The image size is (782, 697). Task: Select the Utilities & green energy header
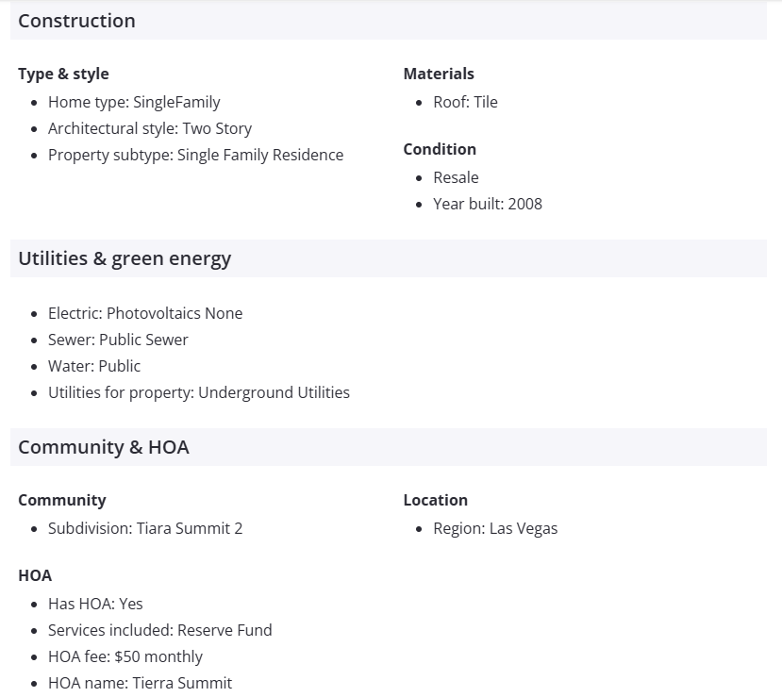coord(125,258)
